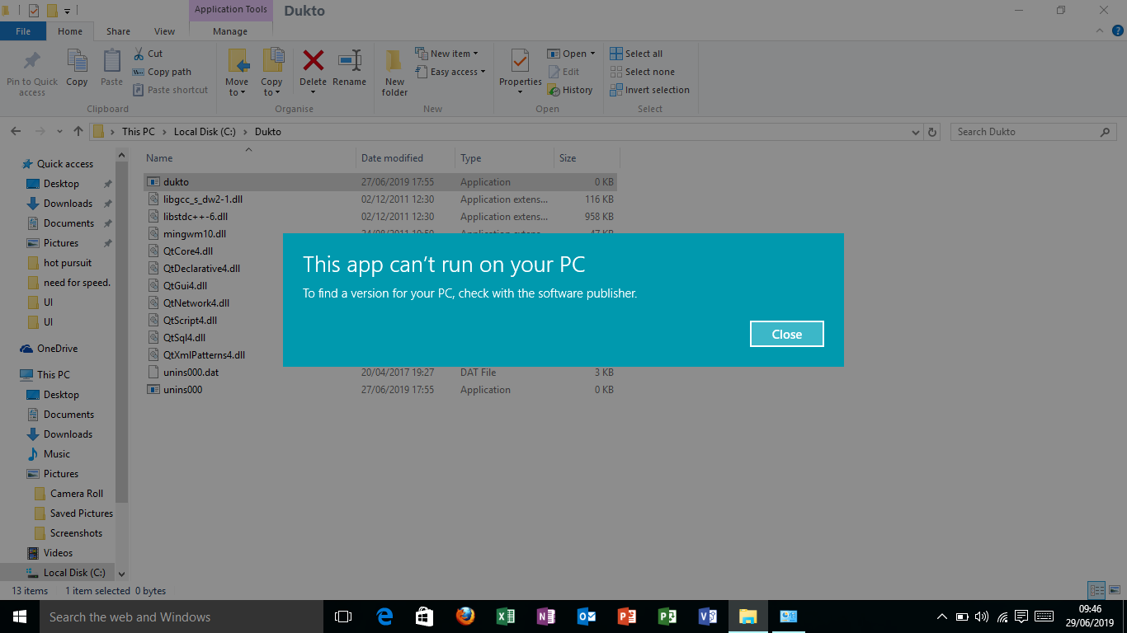Click the red Delete icon
The height and width of the screenshot is (633, 1127).
coord(313,61)
